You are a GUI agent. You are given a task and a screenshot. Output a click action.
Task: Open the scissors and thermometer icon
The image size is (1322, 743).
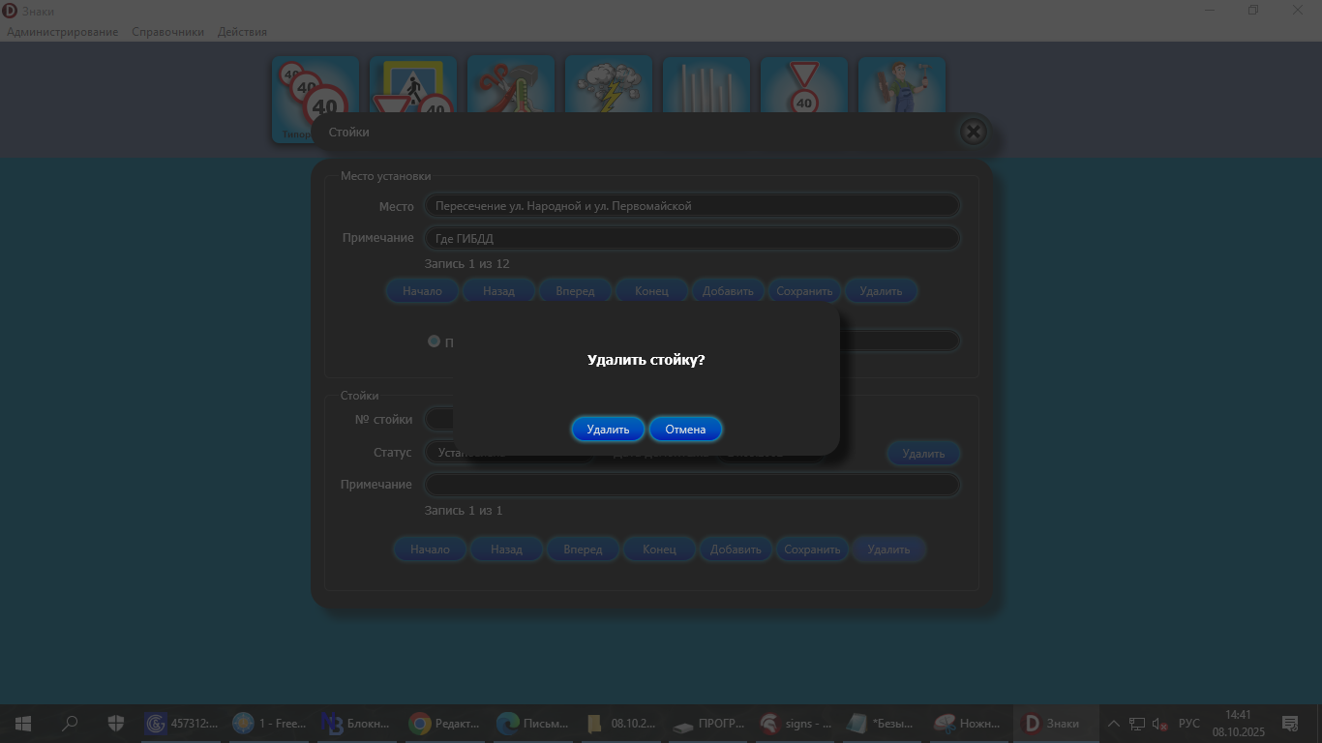(x=511, y=85)
